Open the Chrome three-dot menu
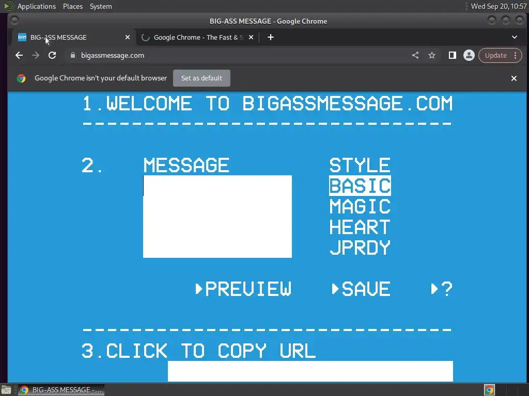529x396 pixels. [x=516, y=55]
